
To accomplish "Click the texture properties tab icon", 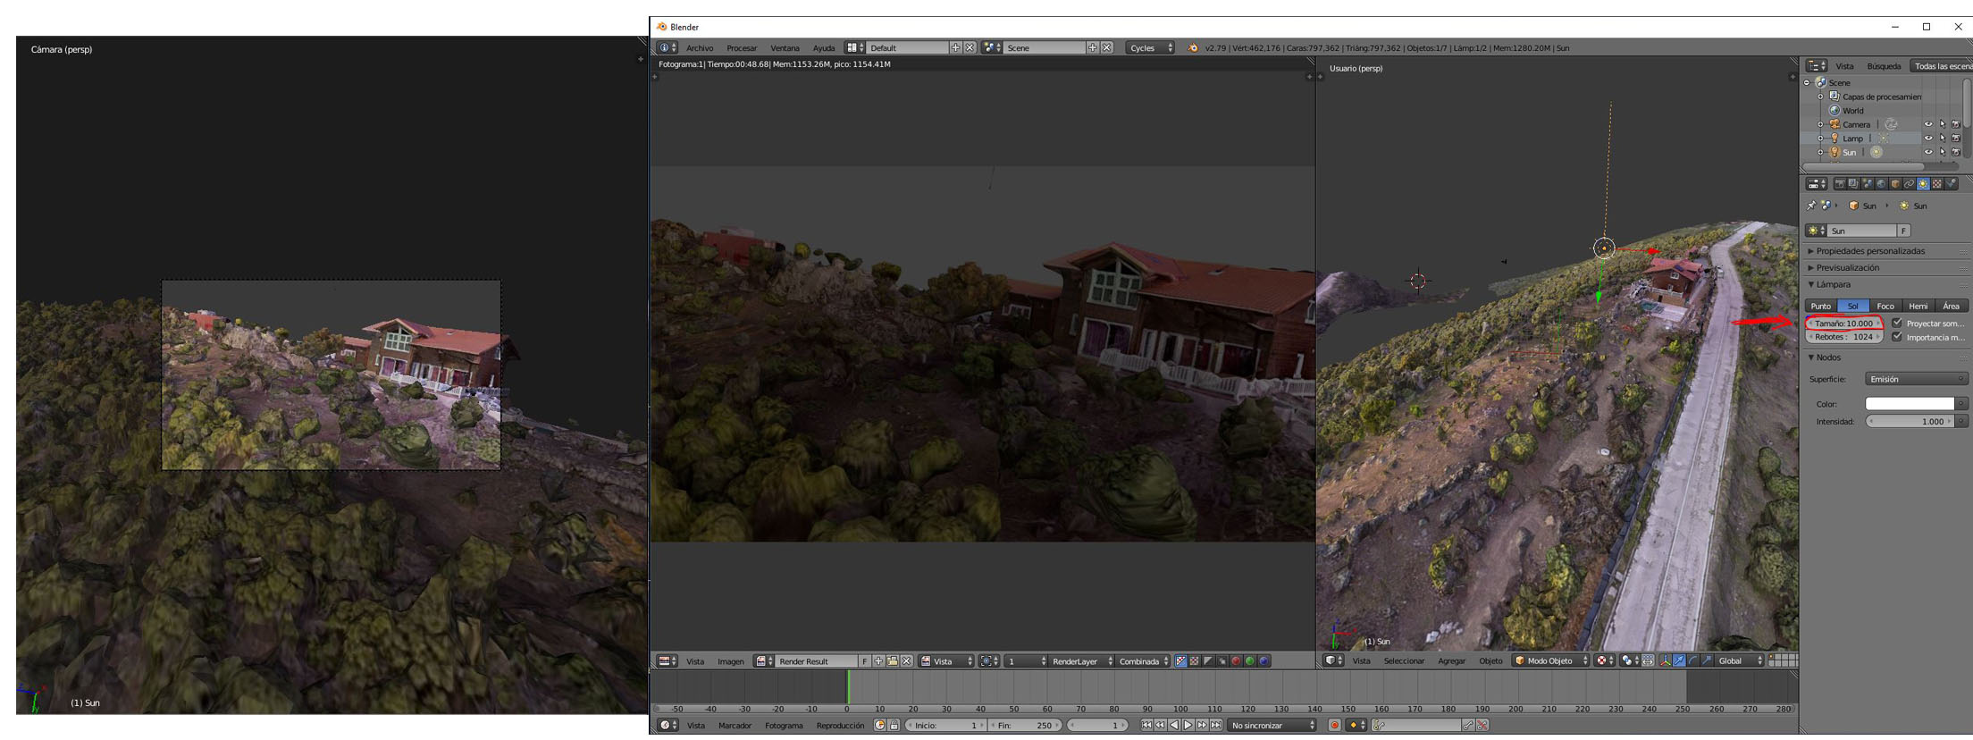I will [1937, 184].
